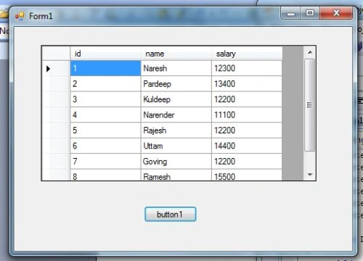Select the salary cell 12300

[x=247, y=68]
